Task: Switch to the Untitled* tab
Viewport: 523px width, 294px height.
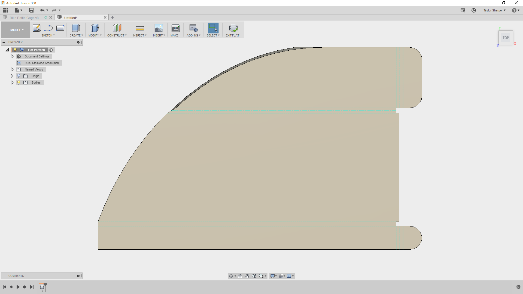Action: point(71,18)
